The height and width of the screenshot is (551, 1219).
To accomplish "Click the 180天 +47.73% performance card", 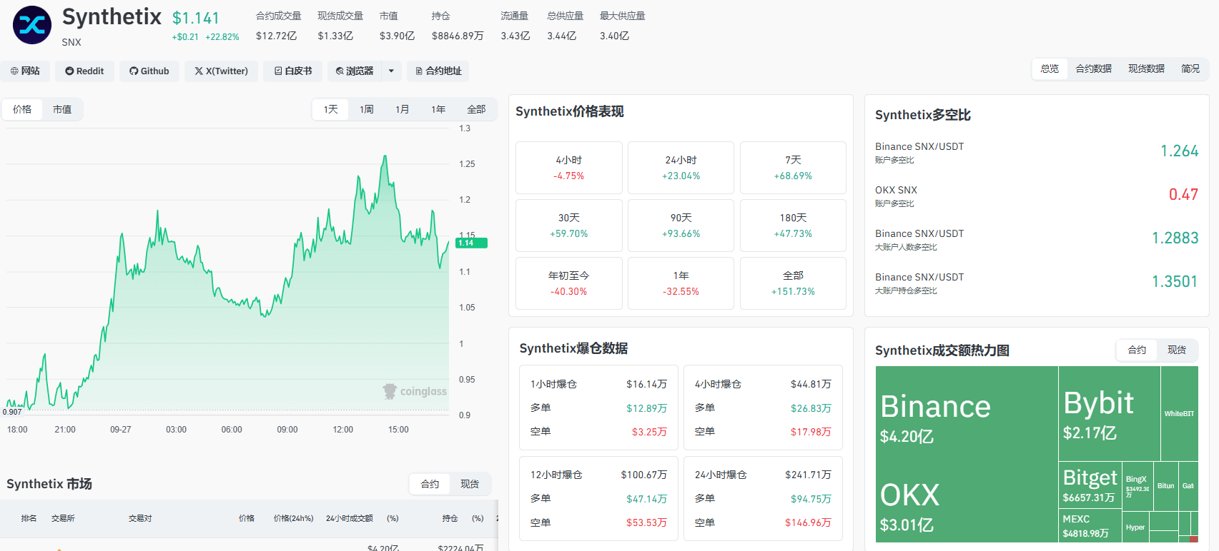I will [x=793, y=226].
